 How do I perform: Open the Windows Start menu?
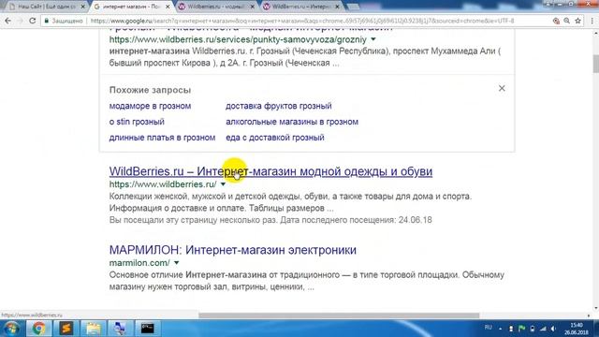(11, 329)
